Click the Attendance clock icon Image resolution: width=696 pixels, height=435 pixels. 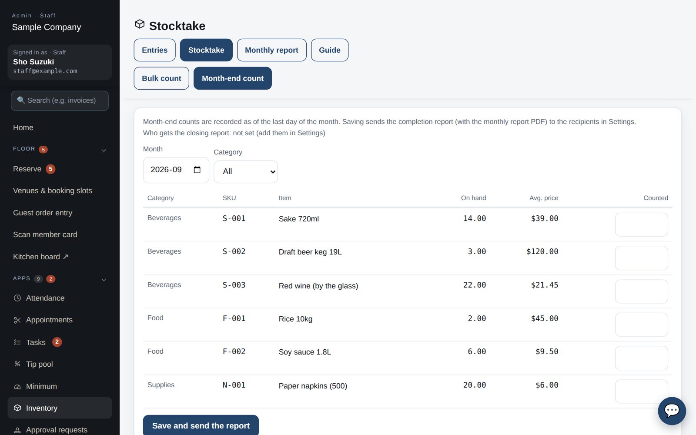pos(17,298)
